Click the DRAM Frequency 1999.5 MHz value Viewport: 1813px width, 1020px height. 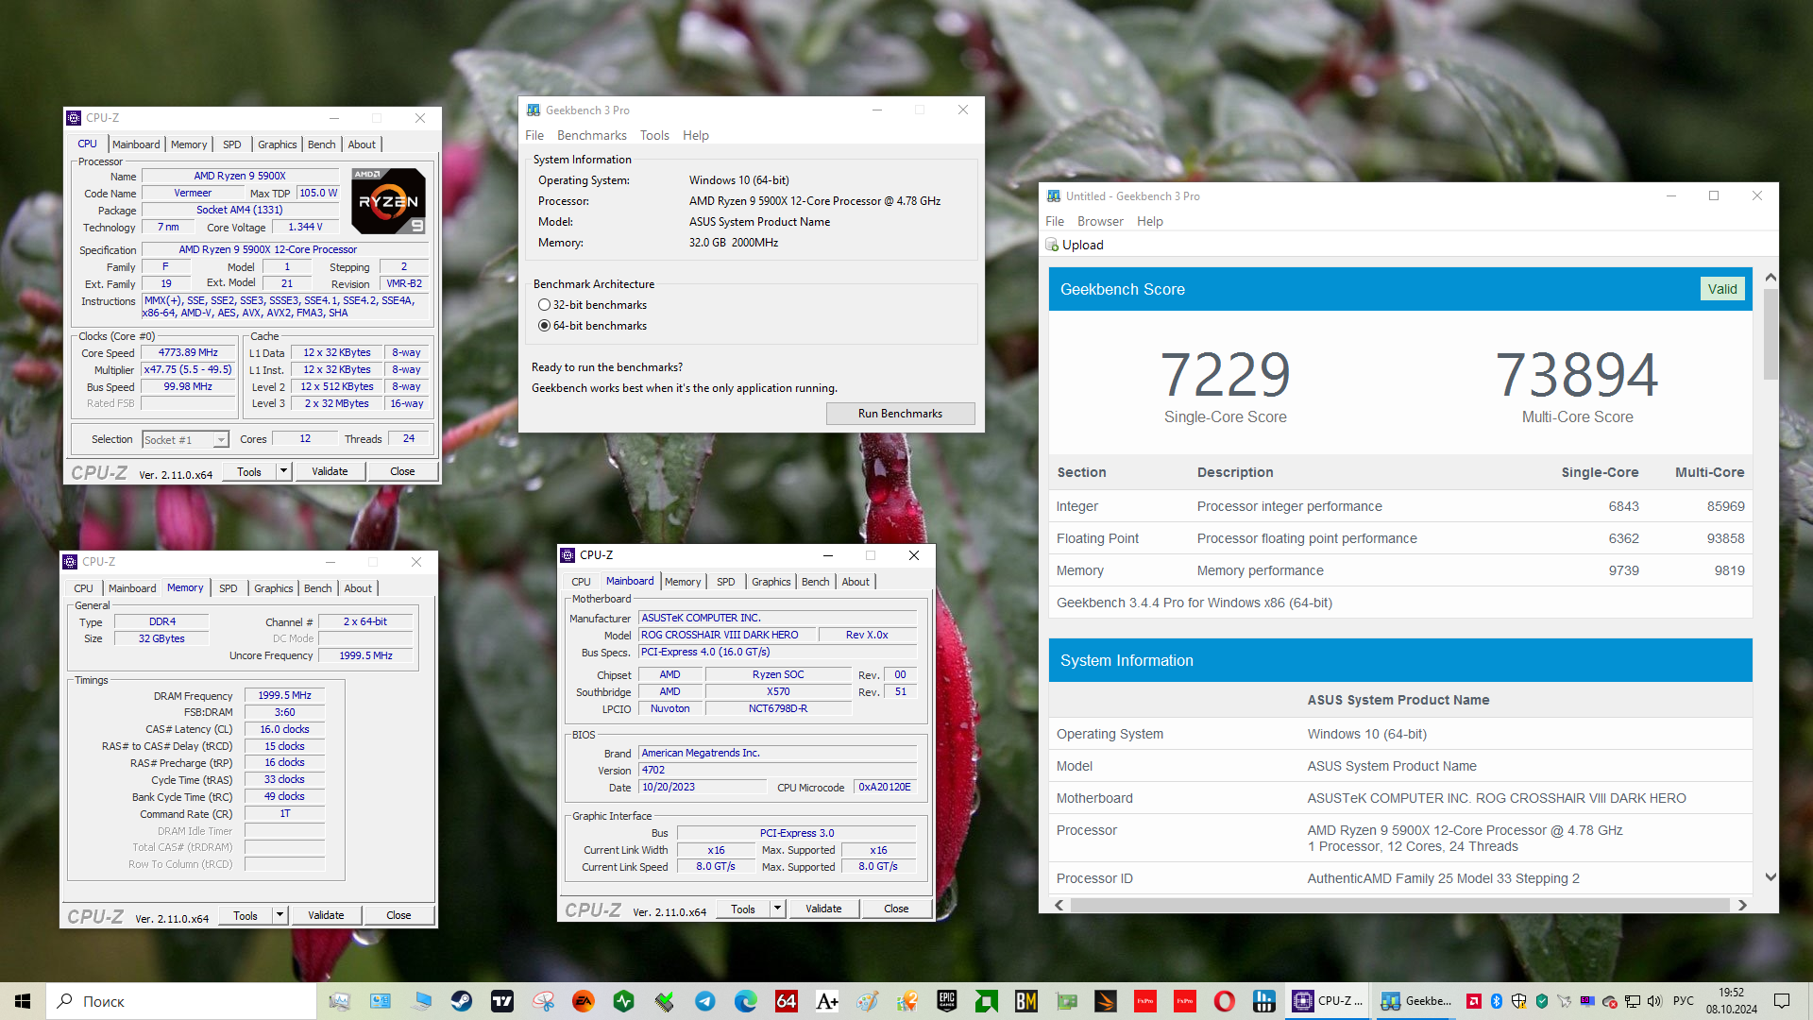point(284,695)
